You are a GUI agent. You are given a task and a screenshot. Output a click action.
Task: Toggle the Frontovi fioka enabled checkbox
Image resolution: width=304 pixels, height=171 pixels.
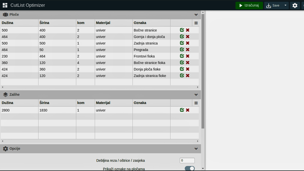(182, 56)
